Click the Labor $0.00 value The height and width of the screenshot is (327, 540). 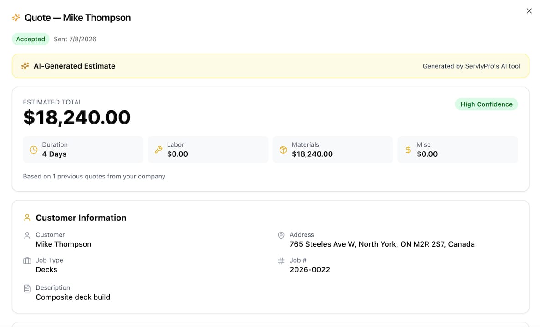tap(178, 154)
